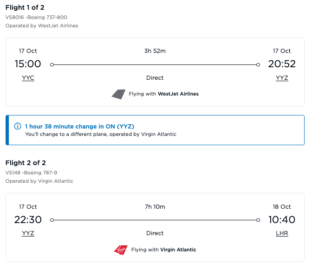Image resolution: width=312 pixels, height=269 pixels.
Task: Click the WestJet Airlines tail logo
Action: coord(119,94)
